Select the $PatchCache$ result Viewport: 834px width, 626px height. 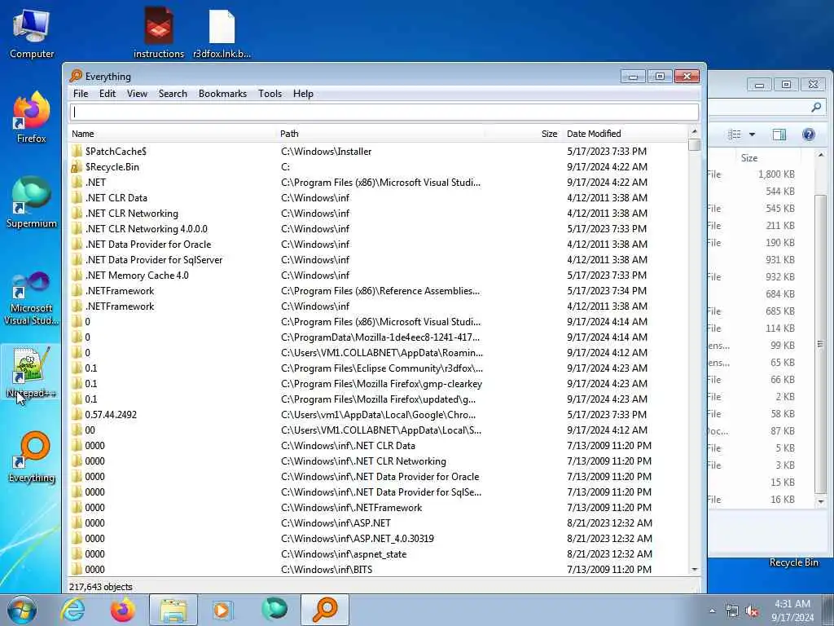(116, 151)
